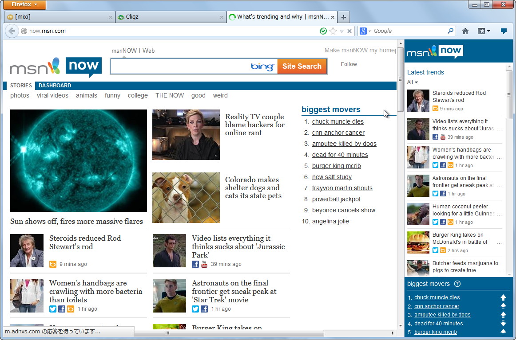Bookmark page with the star icon

point(333,31)
